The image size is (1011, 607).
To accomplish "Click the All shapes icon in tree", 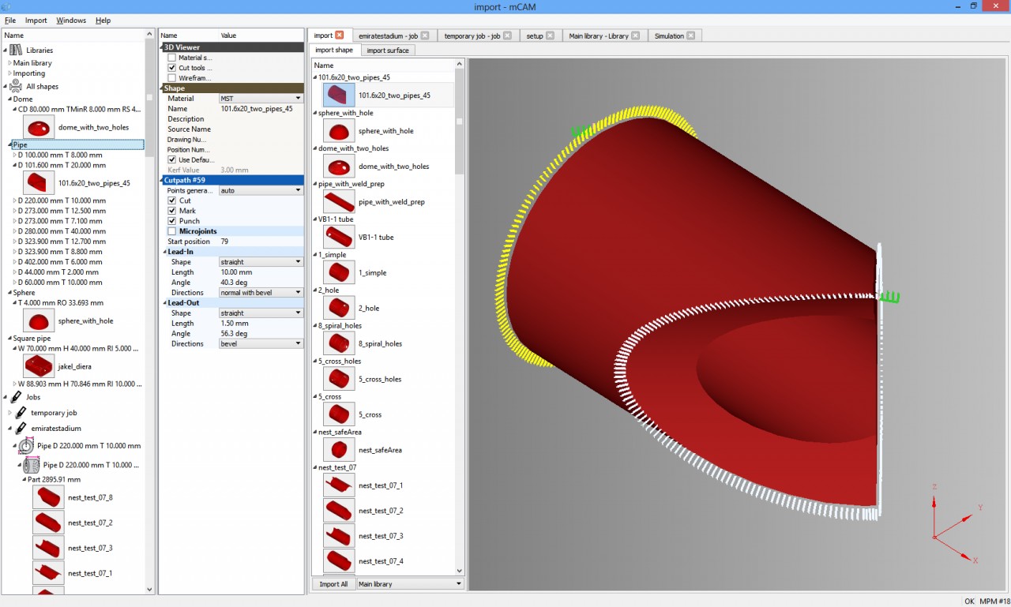I will click(x=16, y=86).
